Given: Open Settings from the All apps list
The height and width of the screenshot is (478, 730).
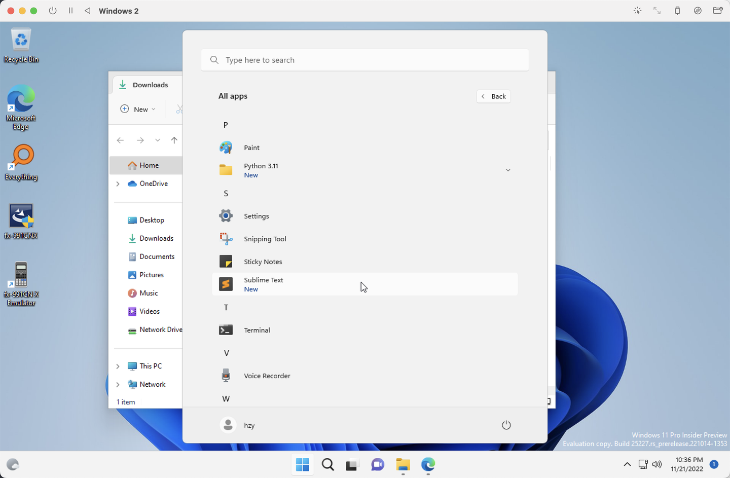Looking at the screenshot, I should (x=256, y=216).
